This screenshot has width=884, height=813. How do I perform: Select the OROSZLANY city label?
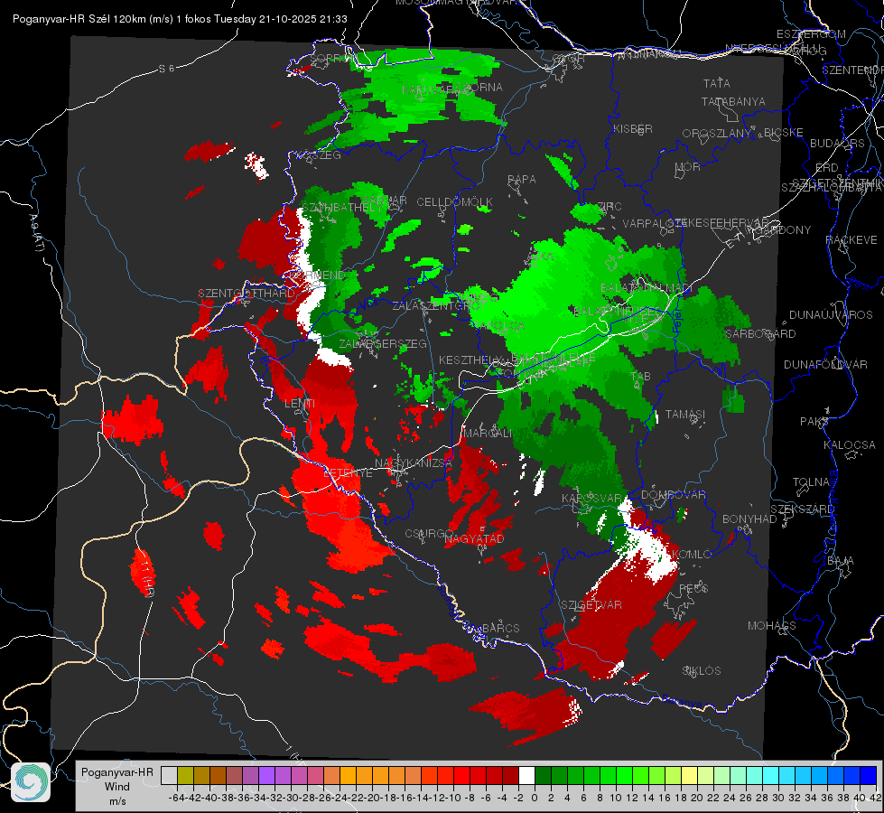[x=717, y=134]
